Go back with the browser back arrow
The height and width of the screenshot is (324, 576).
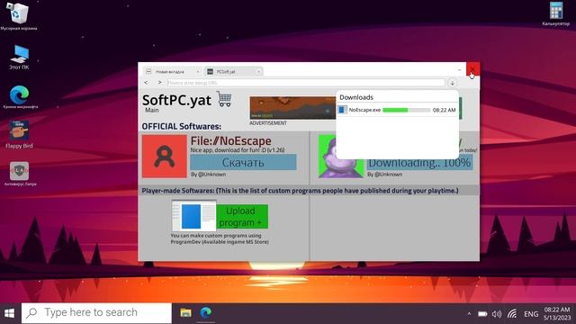pyautogui.click(x=146, y=83)
